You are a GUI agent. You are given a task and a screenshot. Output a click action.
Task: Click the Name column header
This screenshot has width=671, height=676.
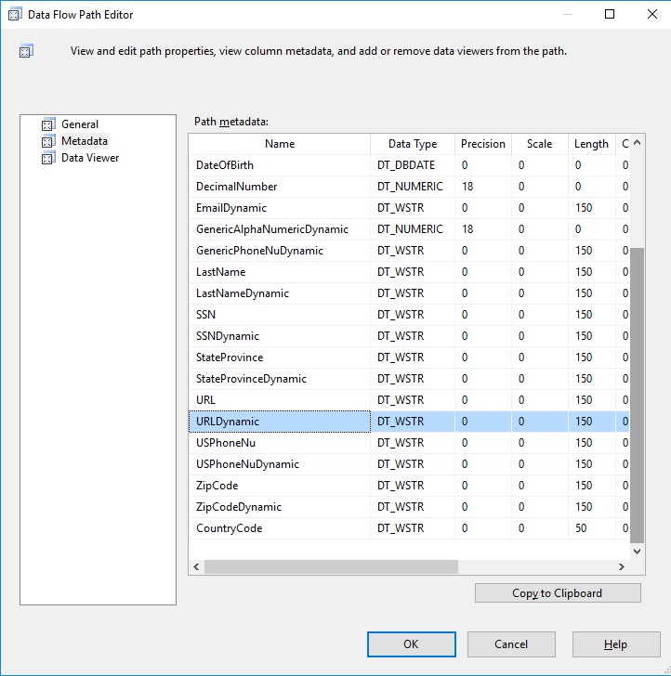(x=280, y=144)
